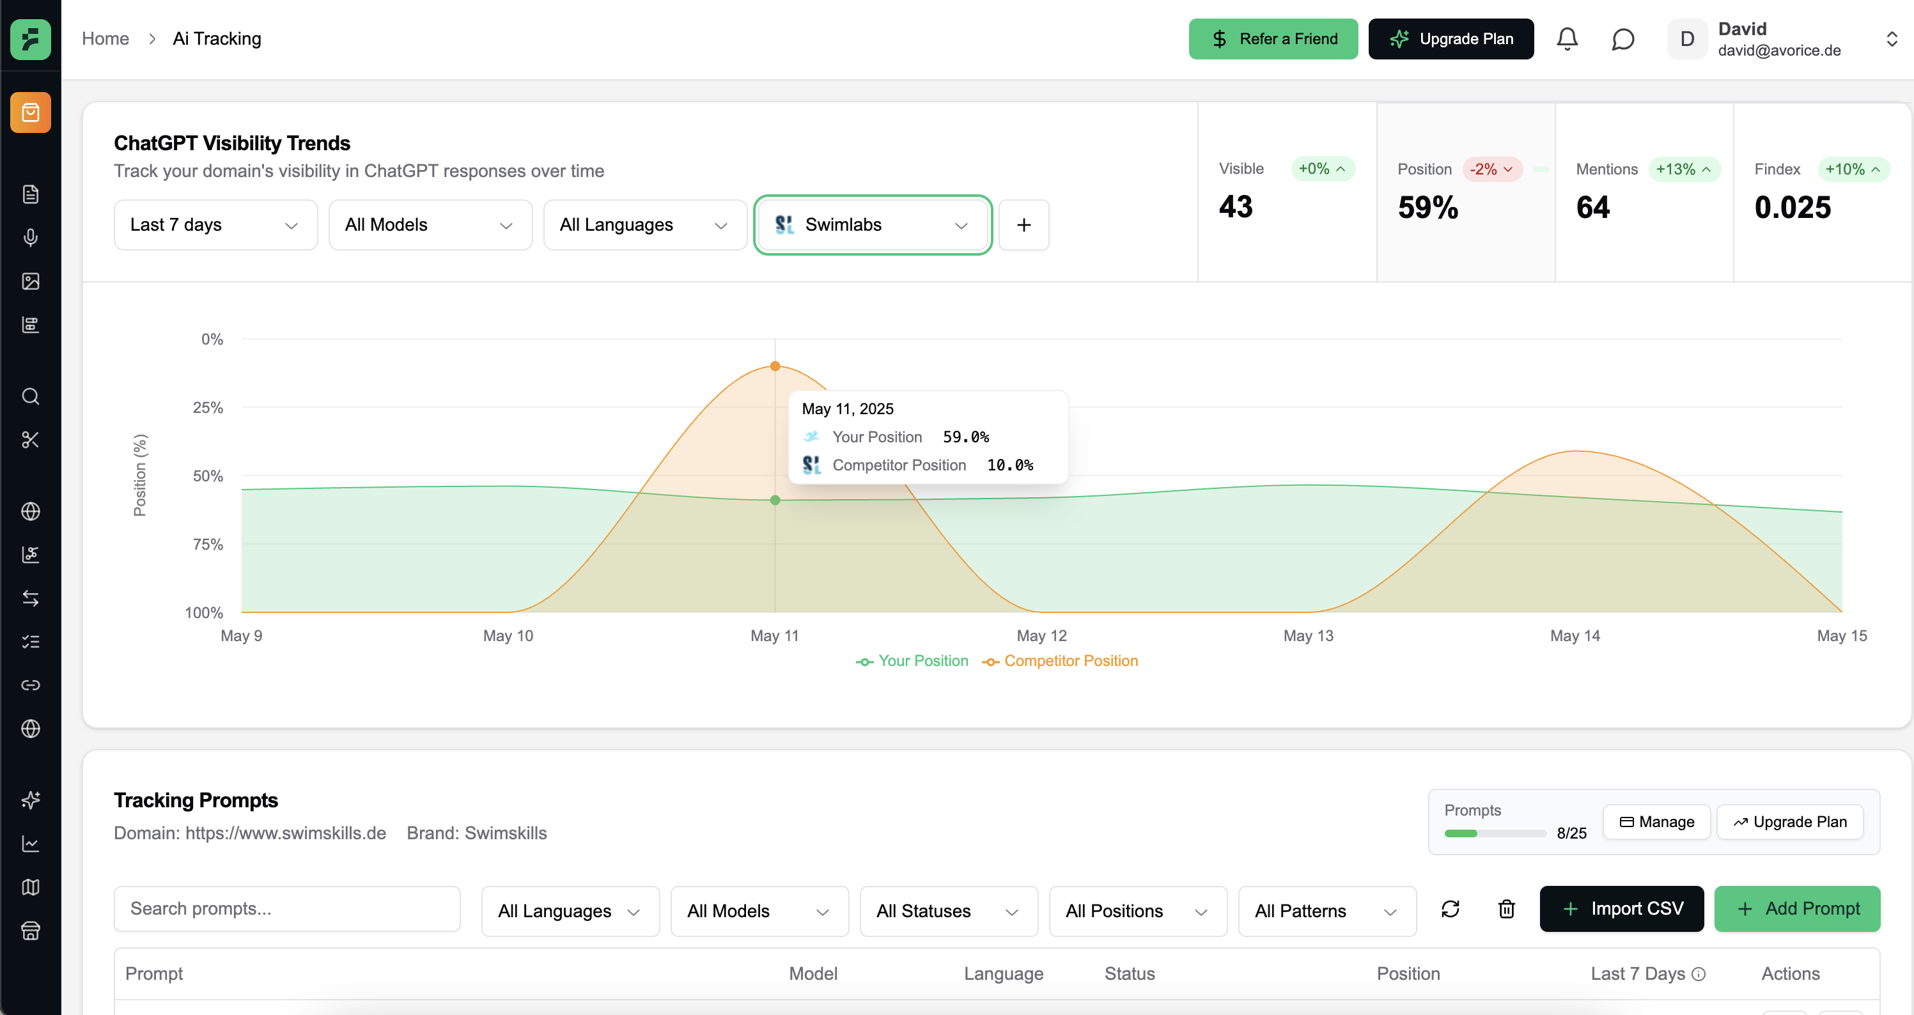The image size is (1914, 1015).
Task: Expand the All Statuses filter dropdown
Action: click(x=948, y=911)
